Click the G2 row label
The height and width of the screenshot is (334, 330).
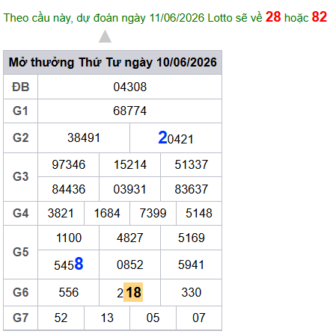pyautogui.click(x=21, y=137)
